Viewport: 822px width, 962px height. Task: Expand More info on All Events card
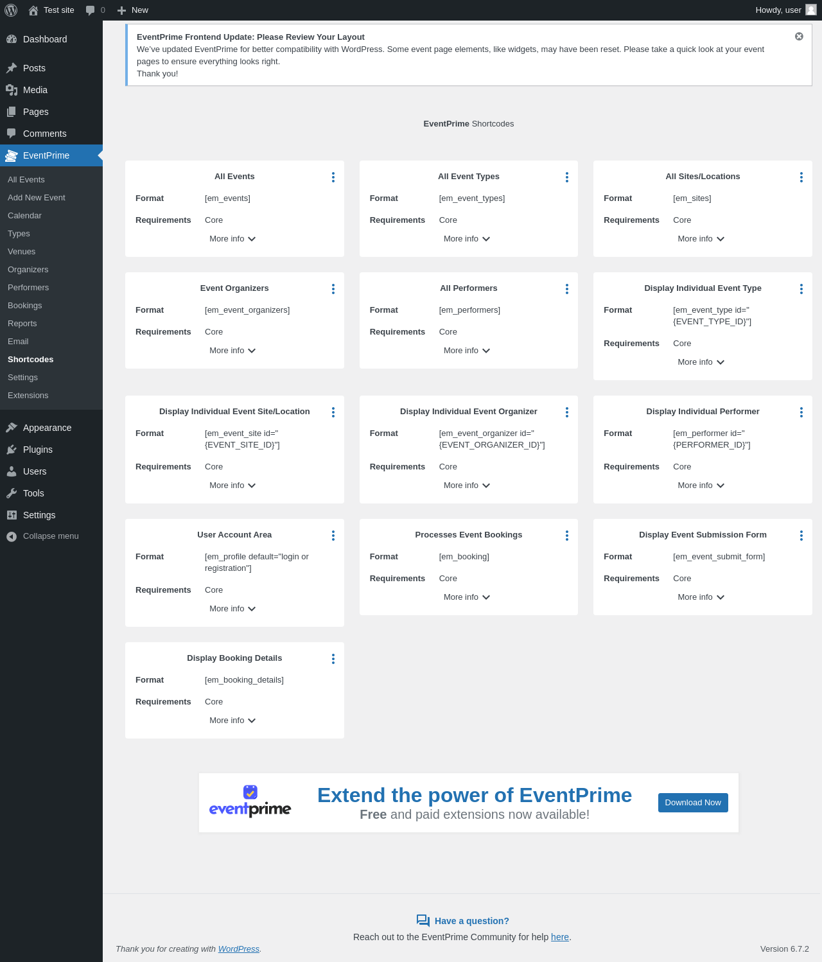coord(232,239)
